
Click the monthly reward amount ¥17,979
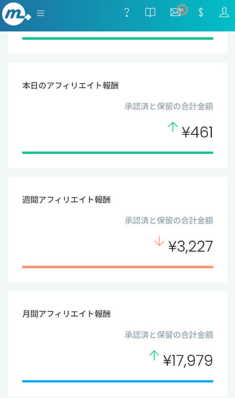point(188,361)
